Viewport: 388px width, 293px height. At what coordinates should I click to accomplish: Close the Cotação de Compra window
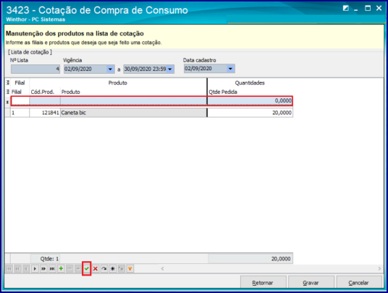tap(379, 9)
